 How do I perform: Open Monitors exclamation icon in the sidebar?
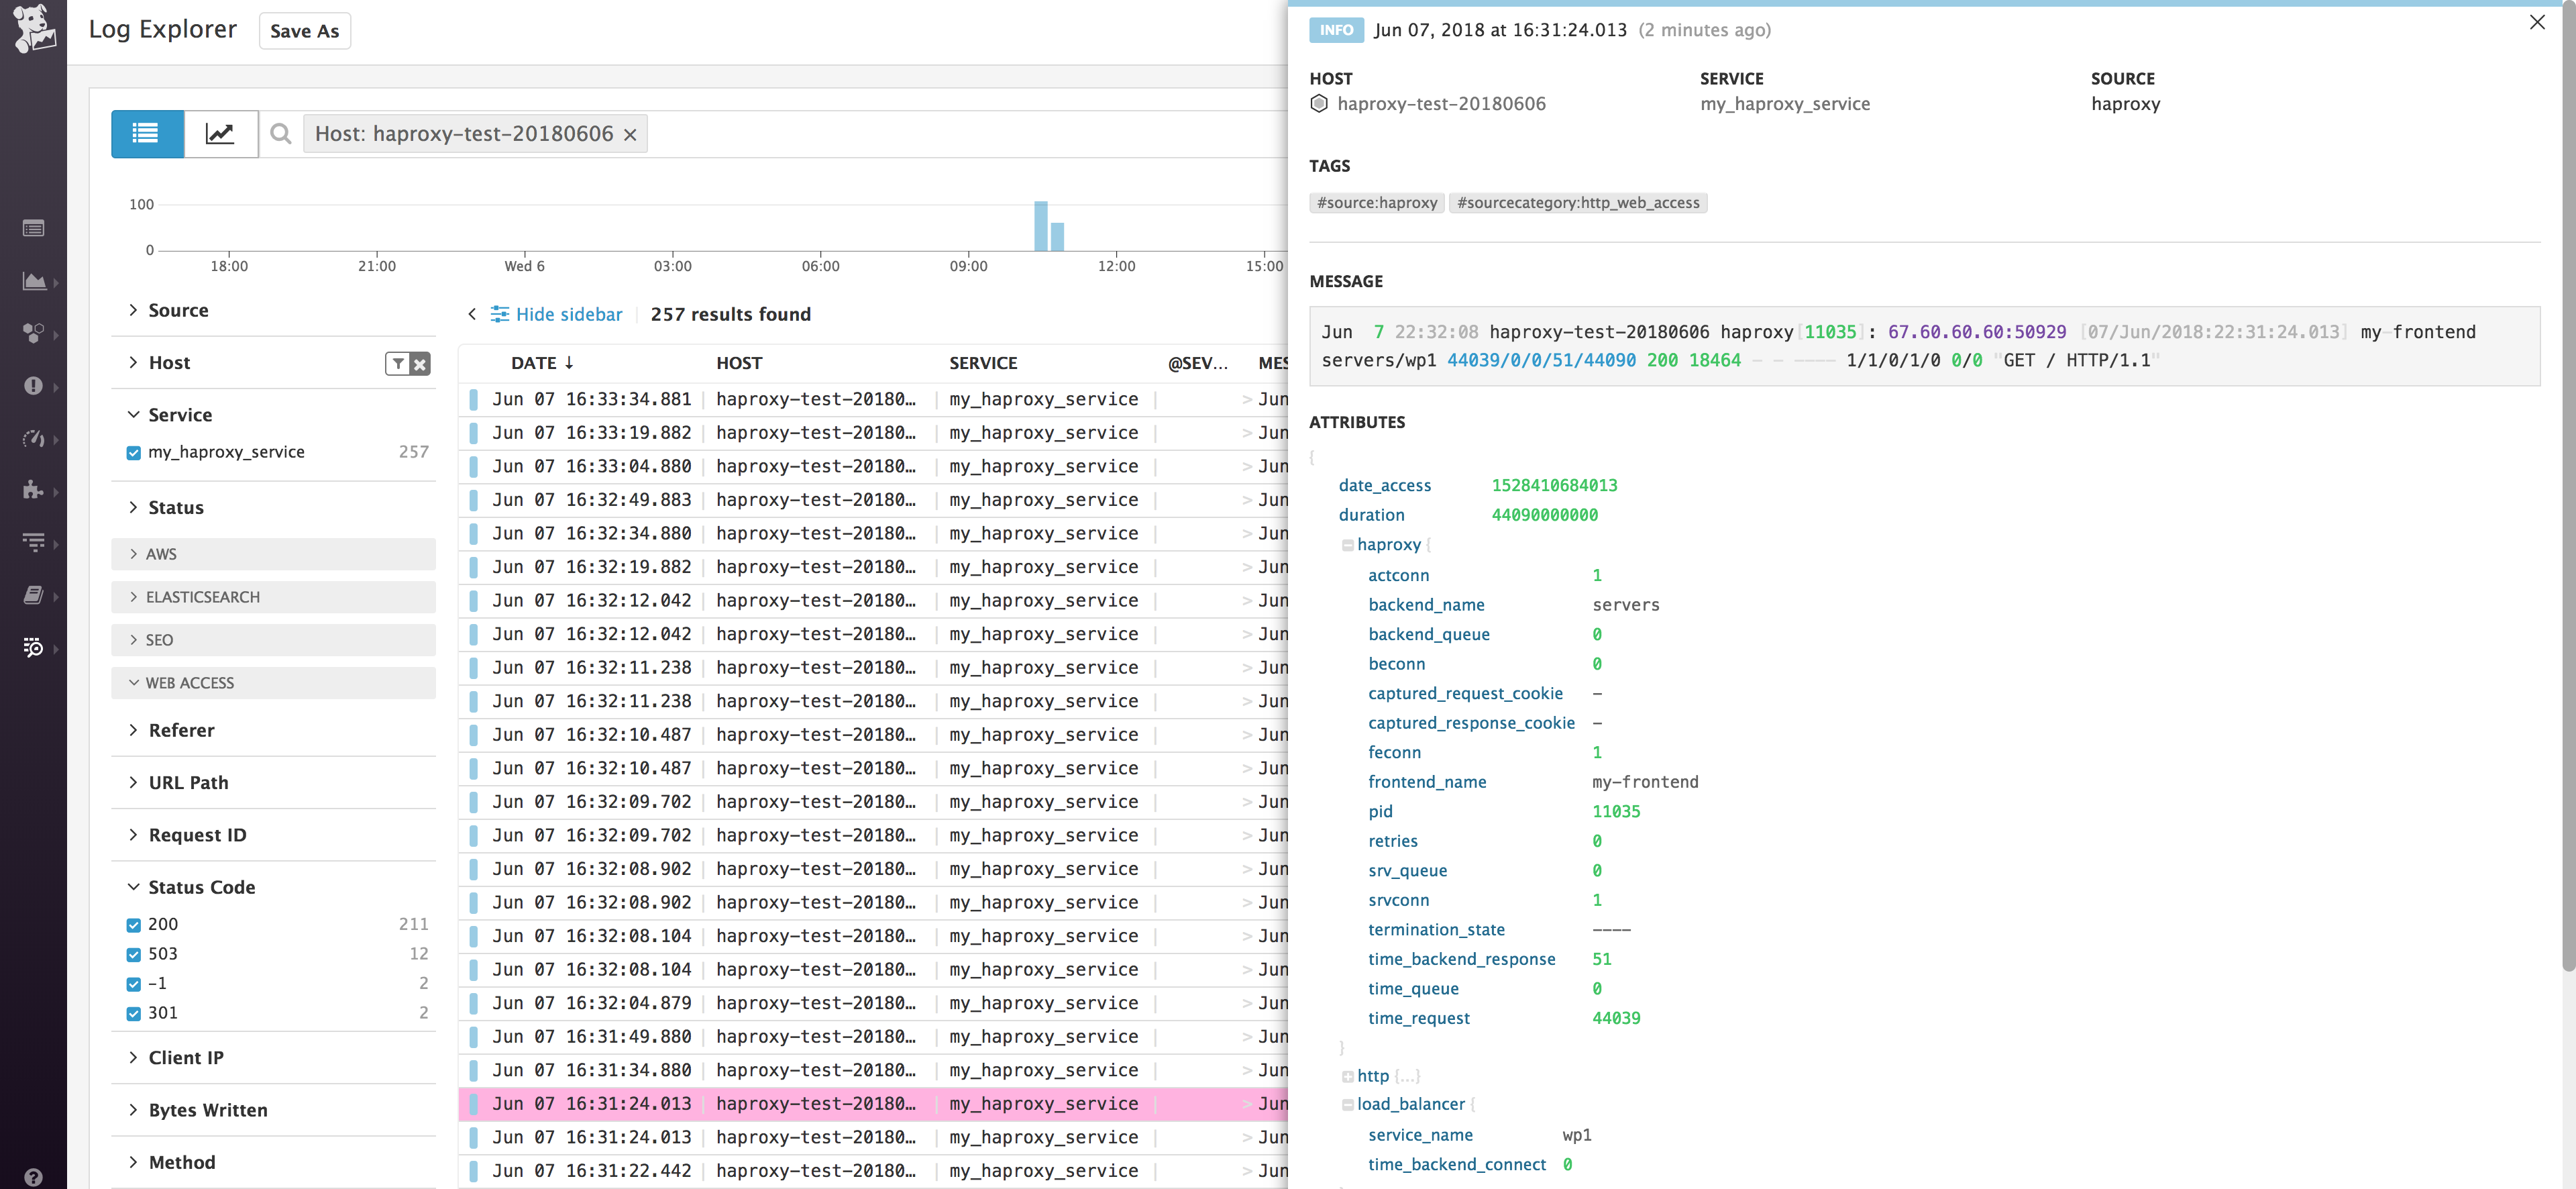[34, 385]
